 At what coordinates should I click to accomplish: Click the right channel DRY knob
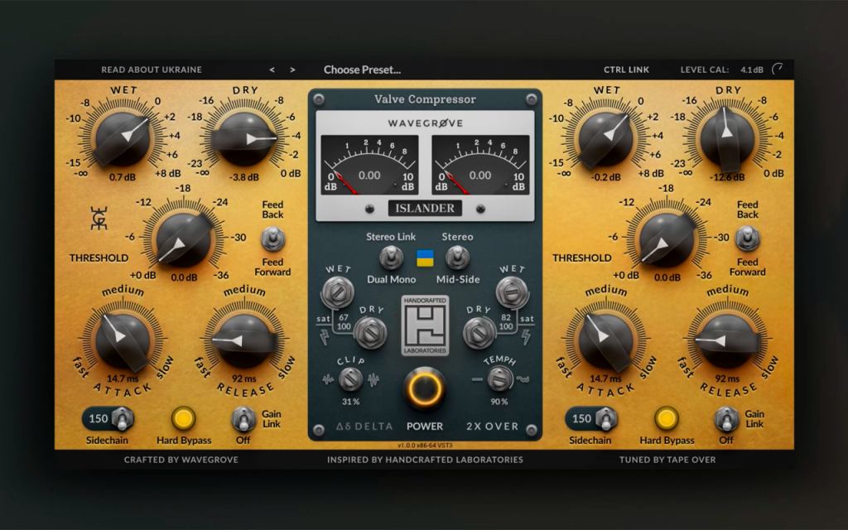(x=727, y=138)
